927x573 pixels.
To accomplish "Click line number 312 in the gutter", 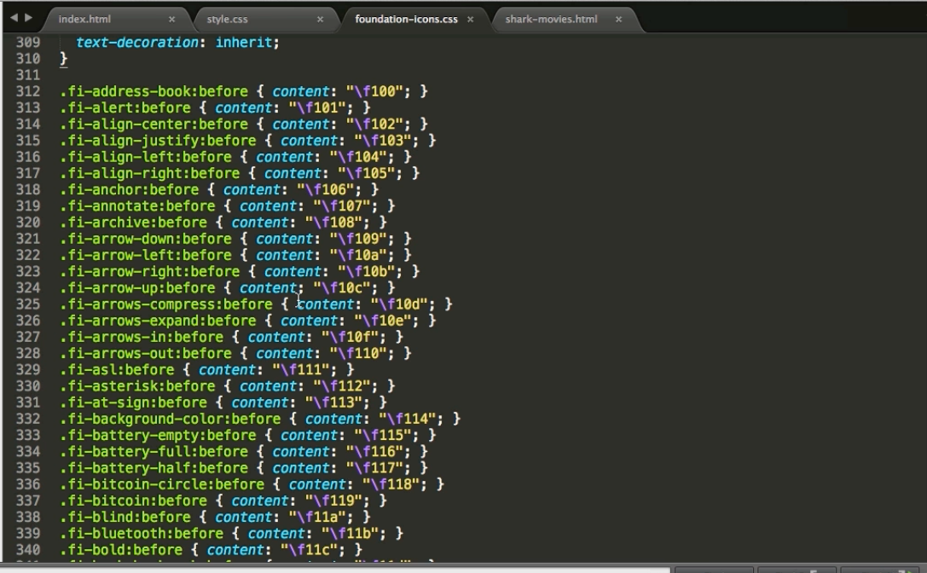I will click(28, 91).
